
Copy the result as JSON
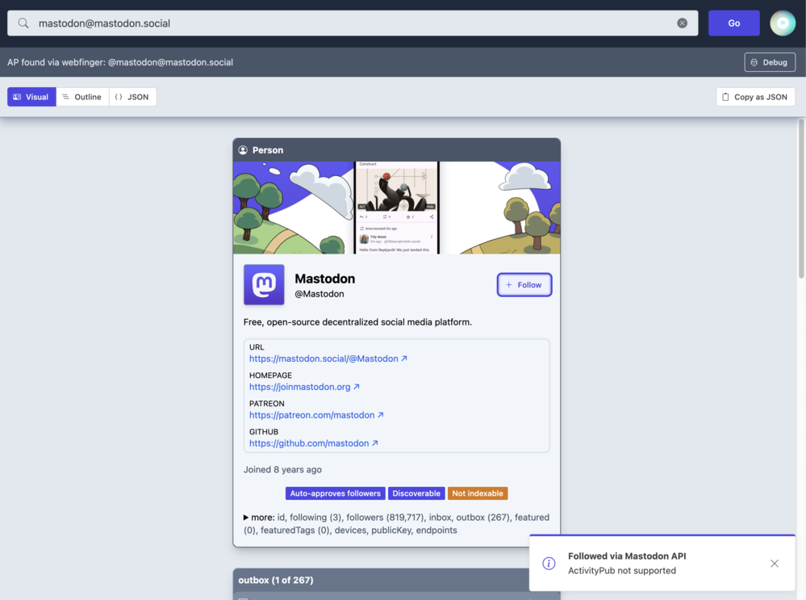tap(755, 97)
